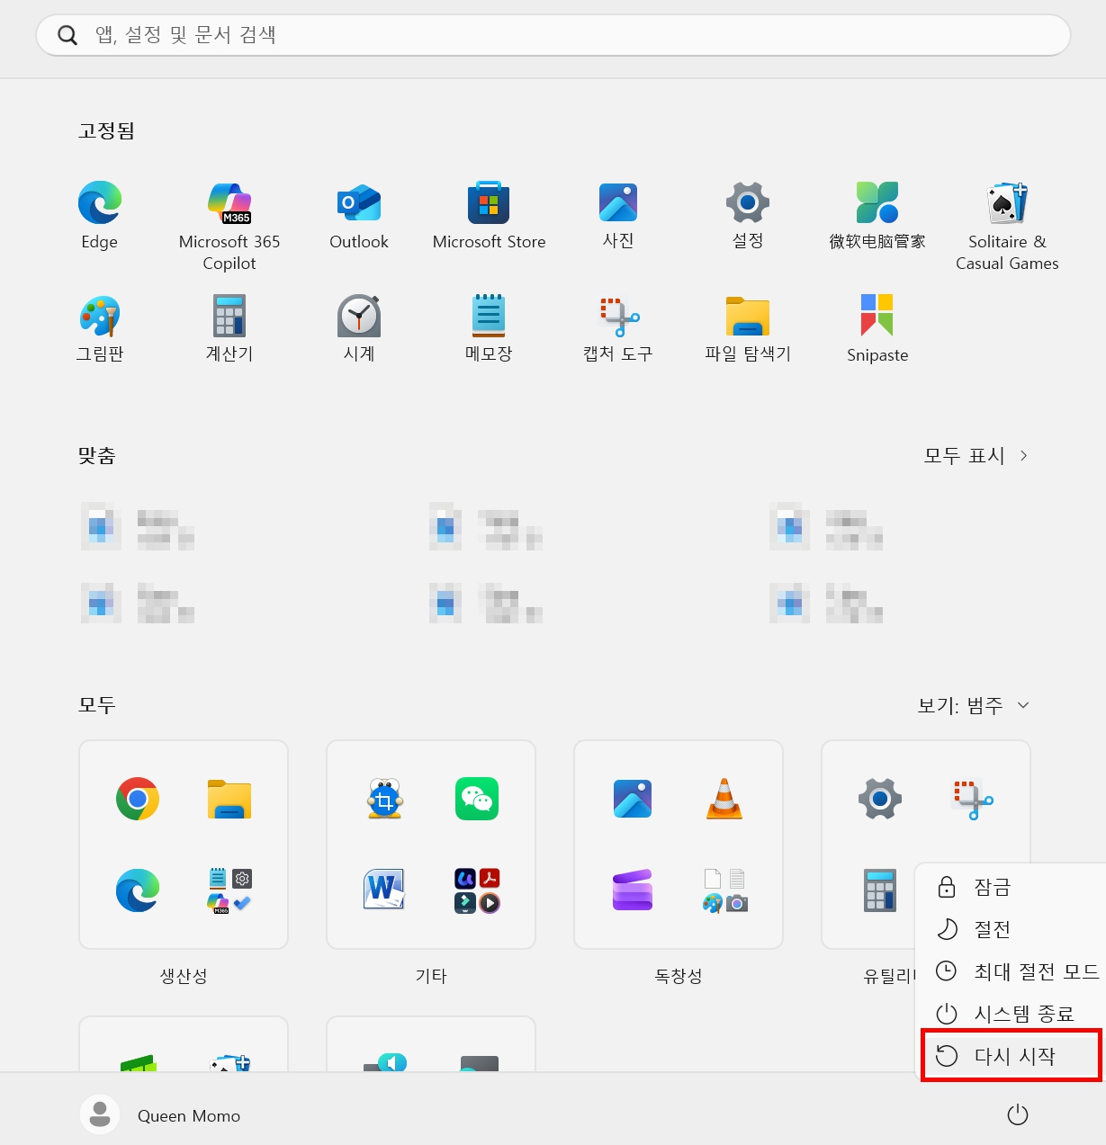Launch VLC in the 독창성 group
The width and height of the screenshot is (1106, 1145).
[x=724, y=799]
